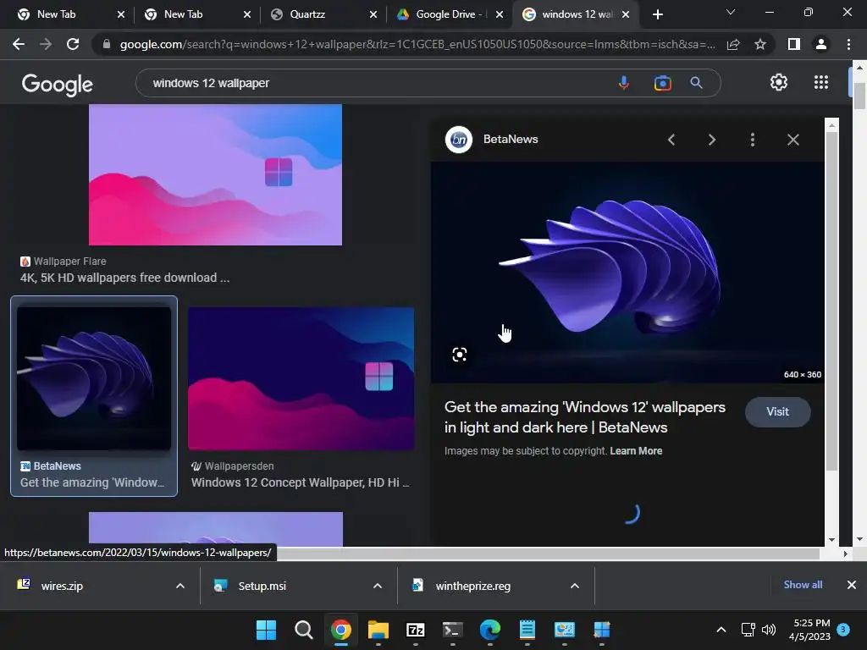Open Microsoft Edge from taskbar
Screen dimensions: 867x650
point(490,630)
